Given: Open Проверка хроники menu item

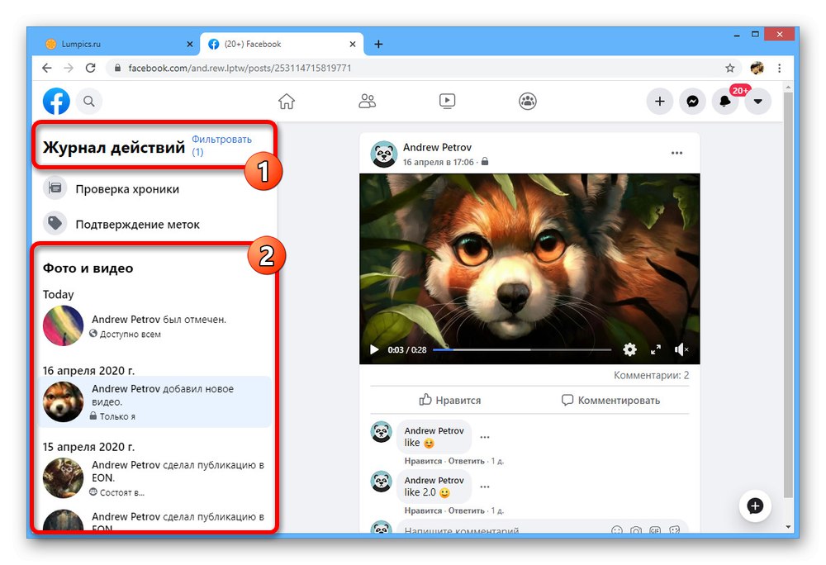Looking at the screenshot, I should [127, 189].
